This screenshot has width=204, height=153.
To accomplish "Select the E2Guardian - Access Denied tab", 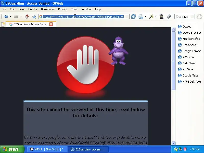I will [31, 24].
